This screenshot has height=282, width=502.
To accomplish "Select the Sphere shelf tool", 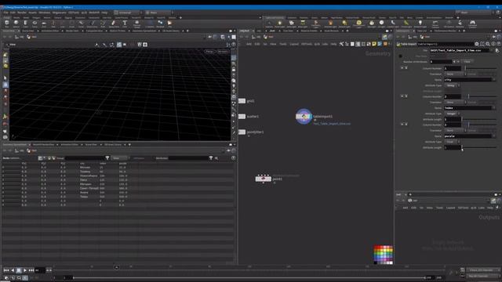I will [16, 23].
